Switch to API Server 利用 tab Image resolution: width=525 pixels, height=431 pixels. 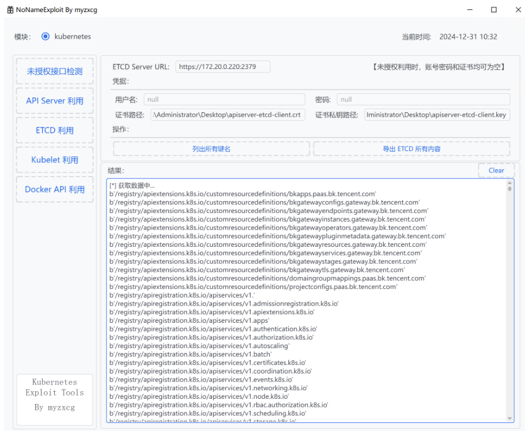pos(55,101)
